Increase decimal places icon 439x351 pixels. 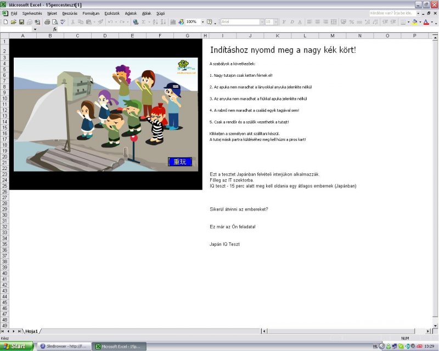368,22
